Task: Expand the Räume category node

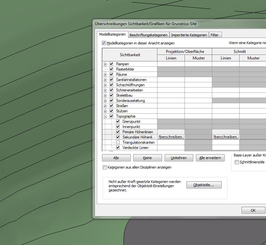Action: pyautogui.click(x=105, y=74)
